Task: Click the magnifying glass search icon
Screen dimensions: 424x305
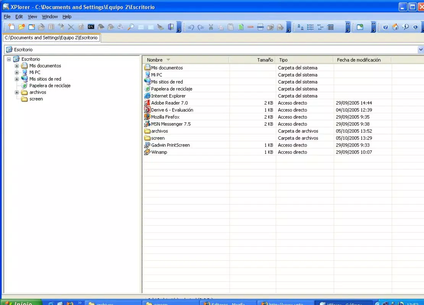Action: [x=131, y=27]
